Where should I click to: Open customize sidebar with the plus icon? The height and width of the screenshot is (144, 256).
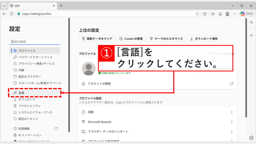pyautogui.click(x=251, y=35)
